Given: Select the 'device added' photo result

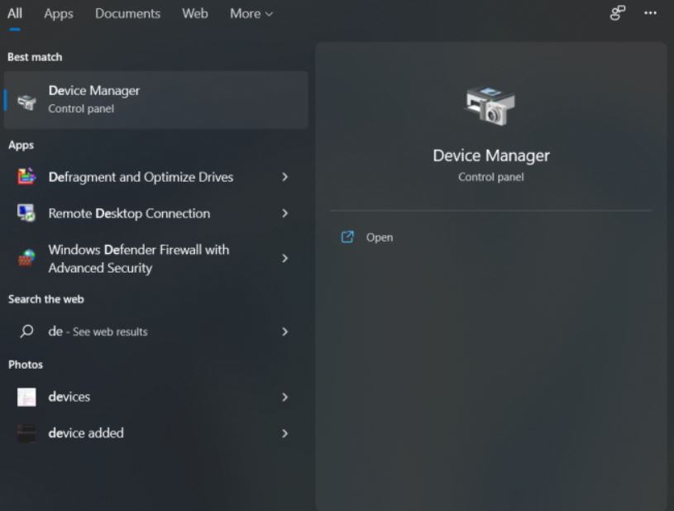Looking at the screenshot, I should 86,433.
